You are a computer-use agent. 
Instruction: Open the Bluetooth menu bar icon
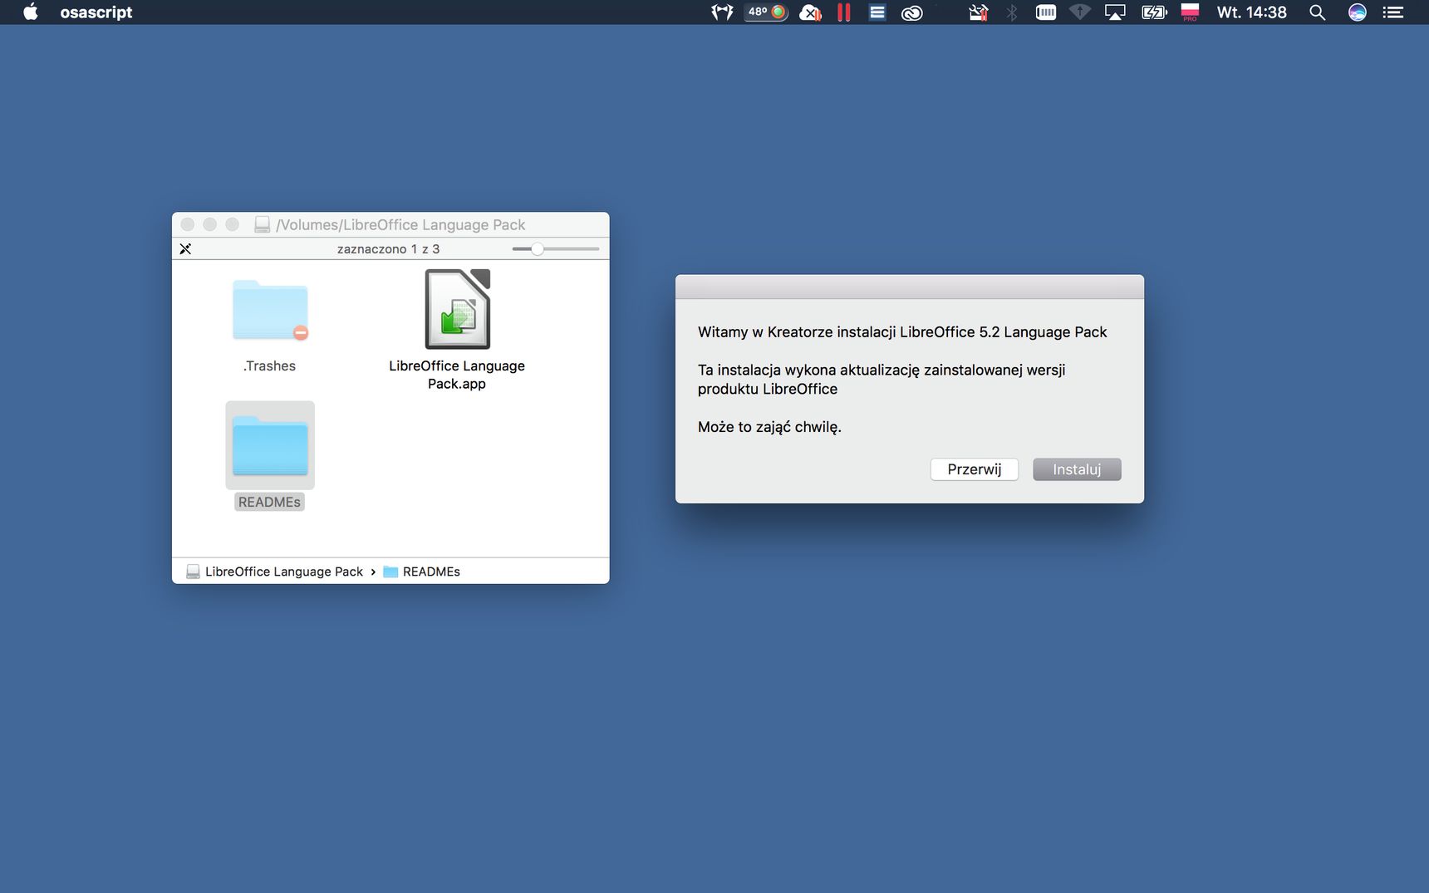[x=1012, y=12]
